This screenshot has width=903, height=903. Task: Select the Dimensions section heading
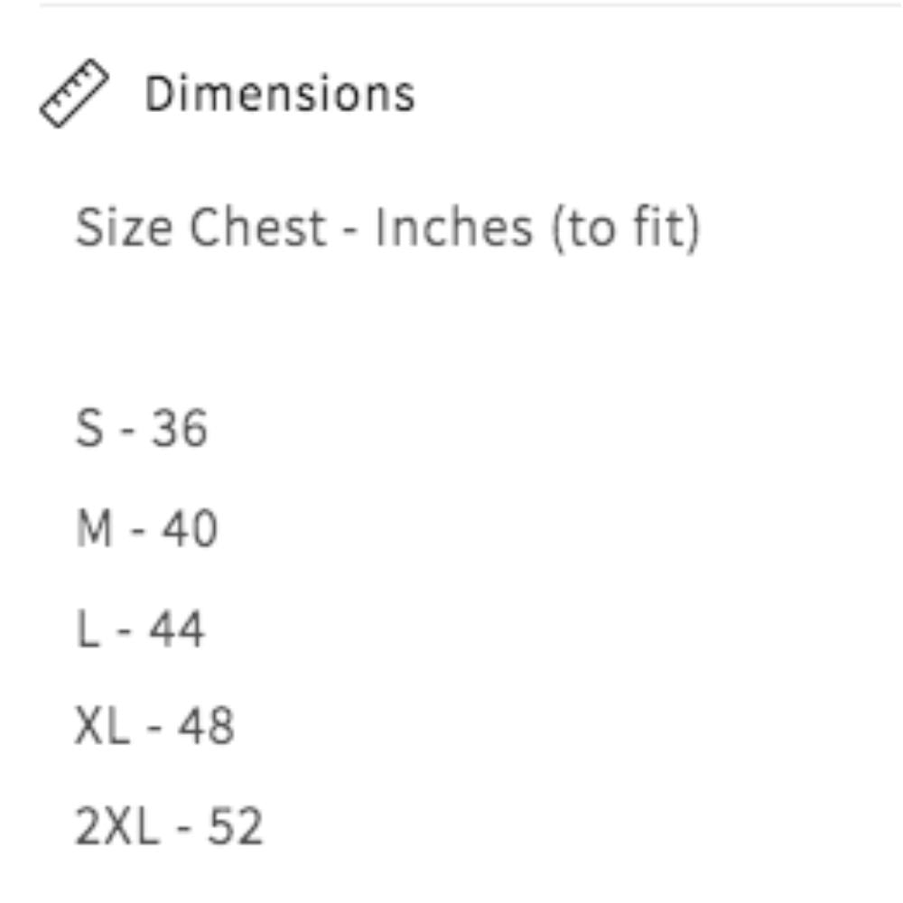(x=279, y=94)
